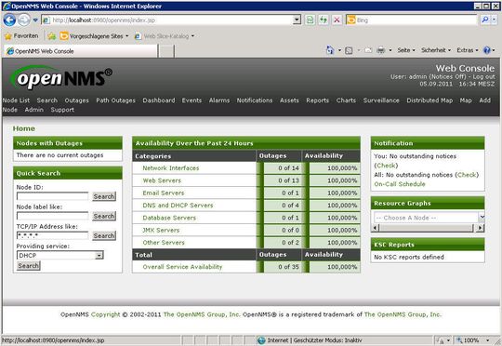Viewport: 502px width, 346px height.
Task: Click the Resource Graphs horizontal scrollbar track
Action: pyautogui.click(x=426, y=228)
